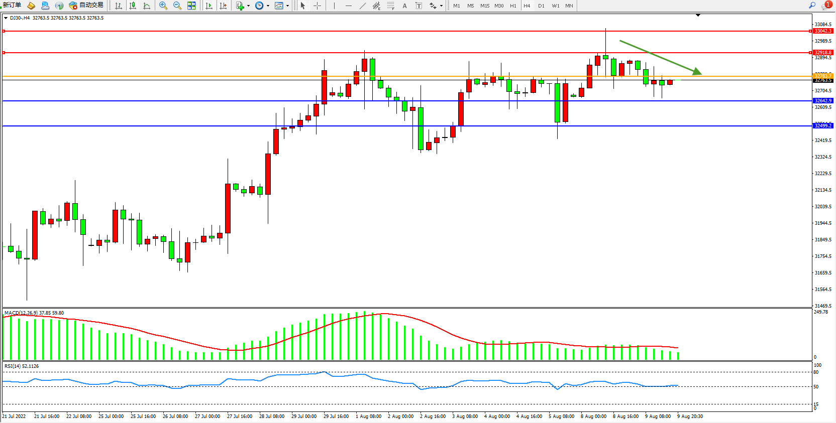Toggle the chart auto scroll button
This screenshot has width=836, height=423.
coord(209,6)
